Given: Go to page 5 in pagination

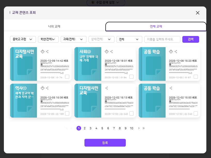Looking at the screenshot, I should 102,128.
